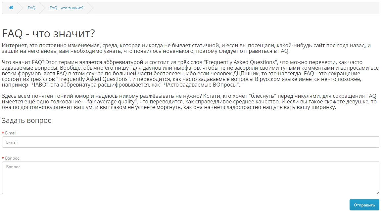Select the chevron separator after home icon

pos(21,8)
